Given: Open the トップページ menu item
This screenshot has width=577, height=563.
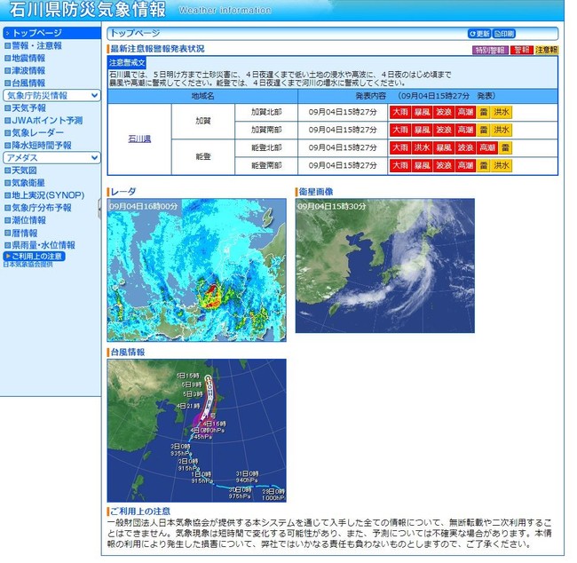Looking at the screenshot, I should coord(51,33).
